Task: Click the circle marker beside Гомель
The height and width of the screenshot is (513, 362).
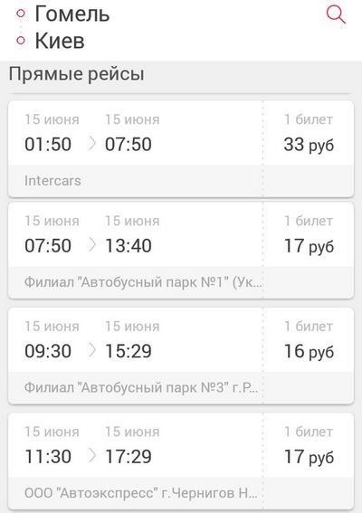Action: tap(21, 14)
